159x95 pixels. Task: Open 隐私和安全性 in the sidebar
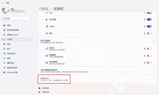click(18, 68)
